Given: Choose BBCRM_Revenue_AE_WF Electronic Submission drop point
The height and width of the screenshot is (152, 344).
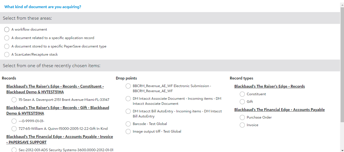Looking at the screenshot, I should [128, 86].
